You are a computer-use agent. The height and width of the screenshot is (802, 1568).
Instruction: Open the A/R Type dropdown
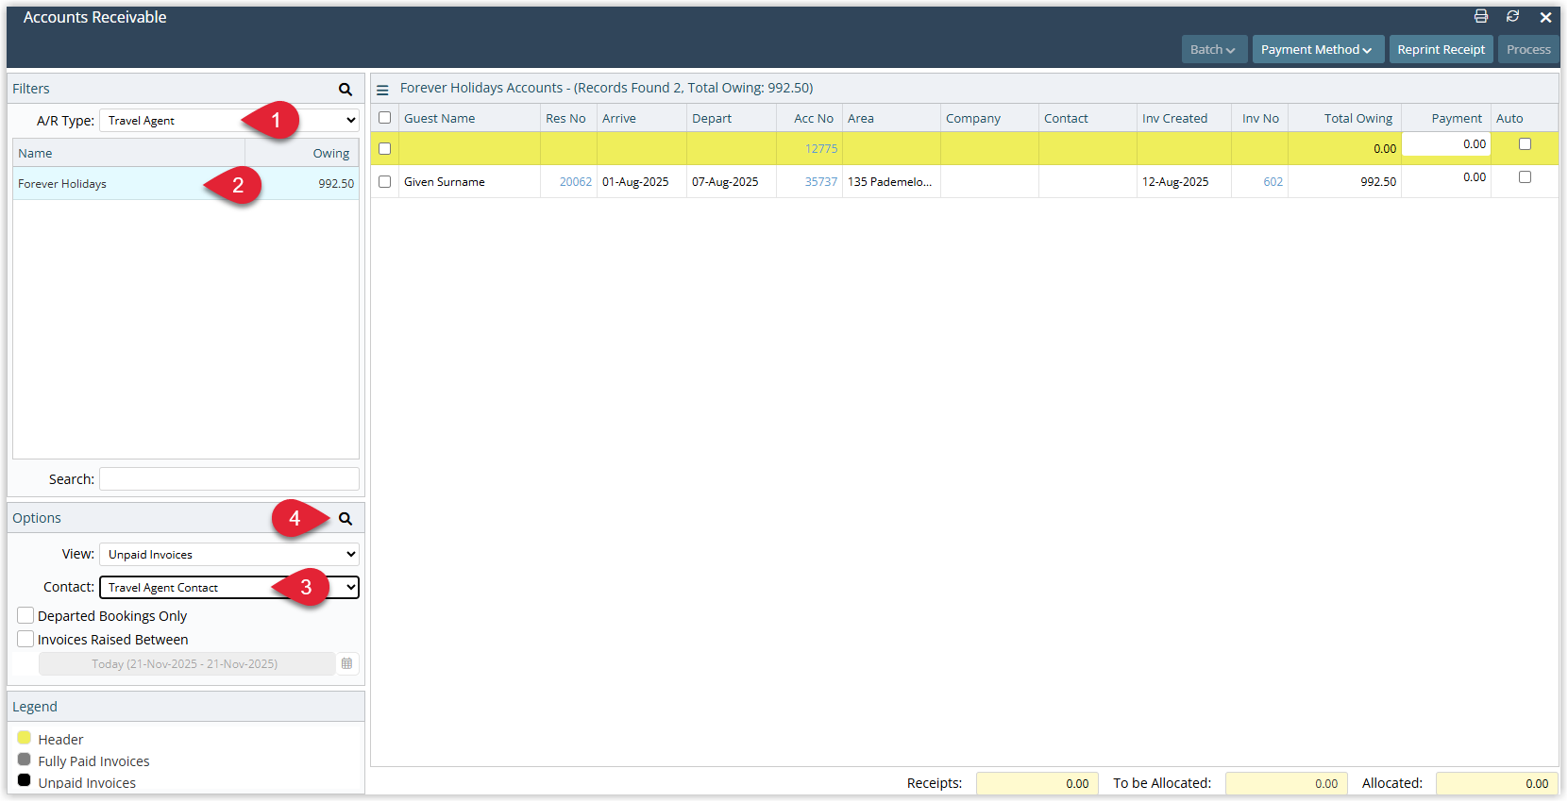click(x=229, y=121)
